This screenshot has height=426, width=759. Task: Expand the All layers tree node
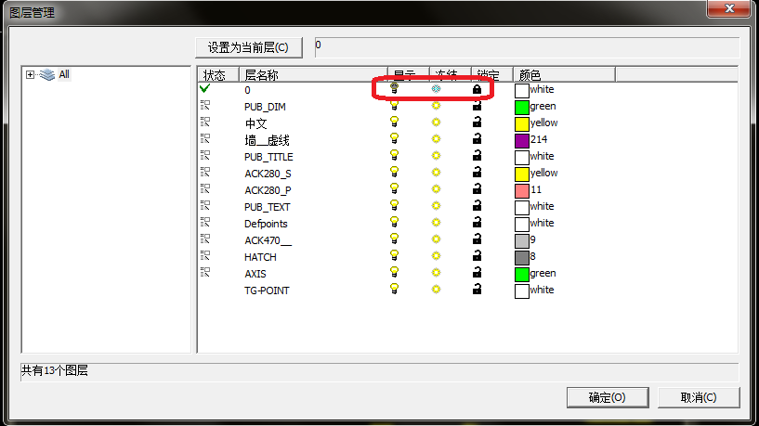[x=30, y=74]
